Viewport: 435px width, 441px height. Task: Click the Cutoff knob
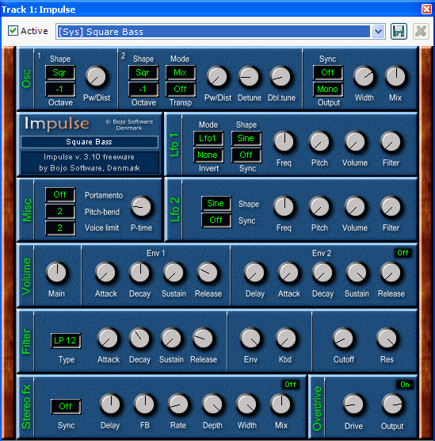(x=343, y=339)
